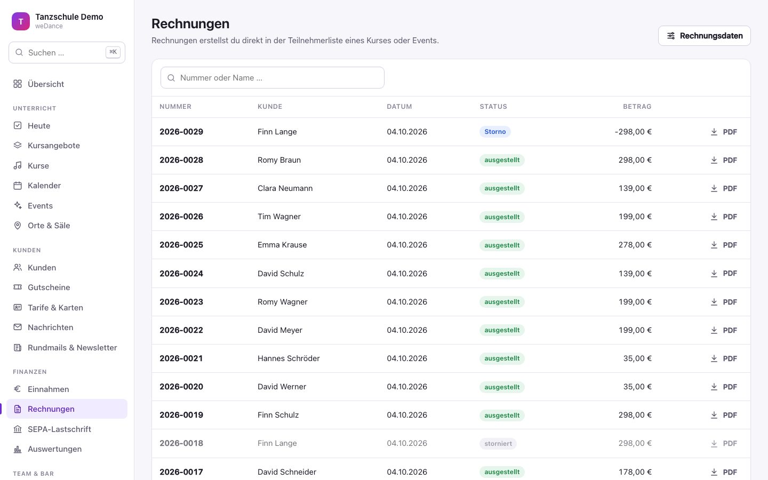Select the Orte & Säle pin icon
Screen dimensions: 768x480
tap(18, 226)
